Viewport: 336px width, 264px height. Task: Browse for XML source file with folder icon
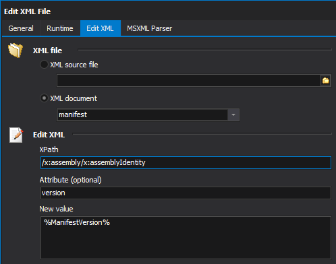coord(326,80)
